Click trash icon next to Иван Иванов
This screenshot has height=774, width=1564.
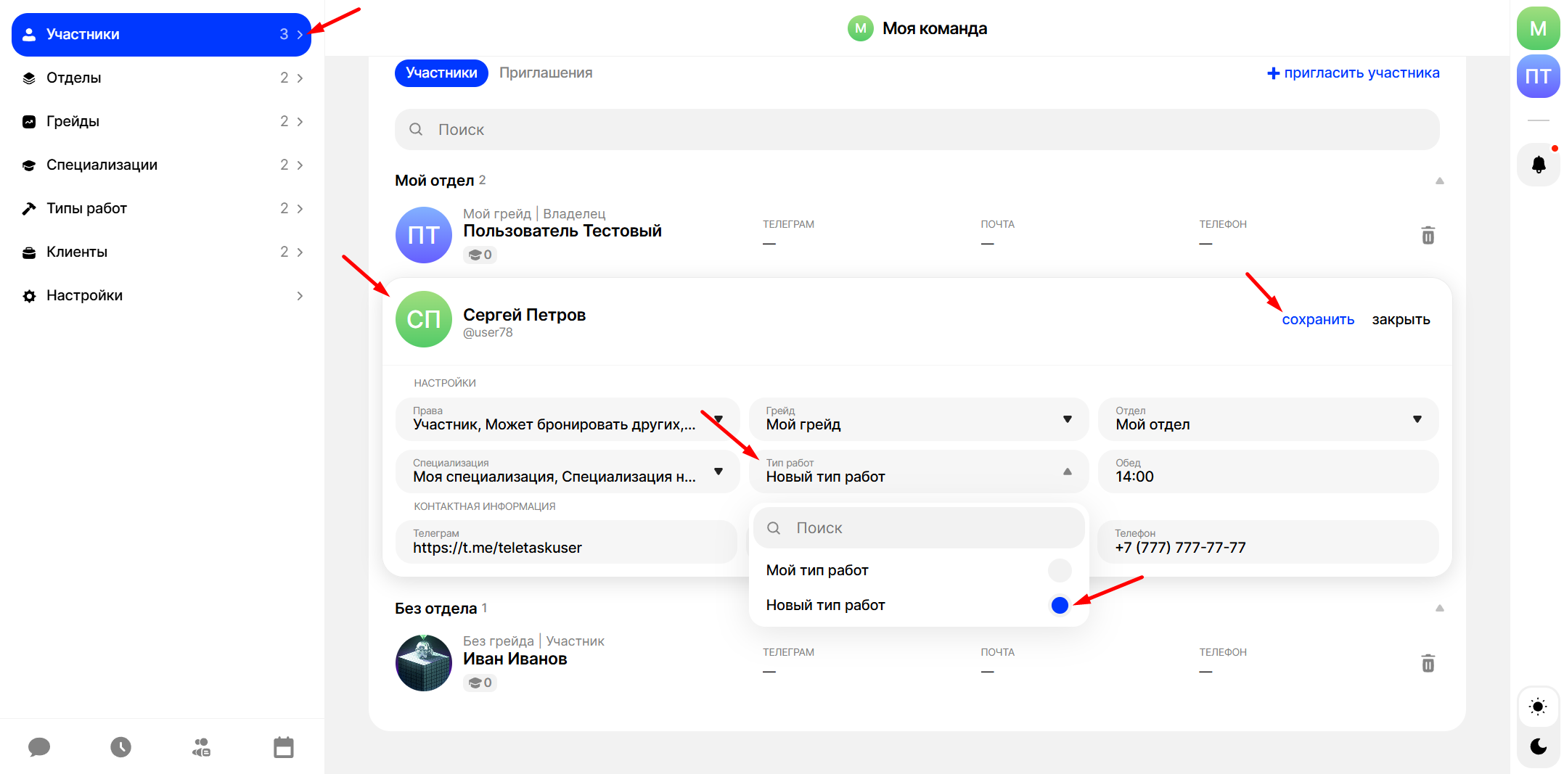[x=1428, y=664]
